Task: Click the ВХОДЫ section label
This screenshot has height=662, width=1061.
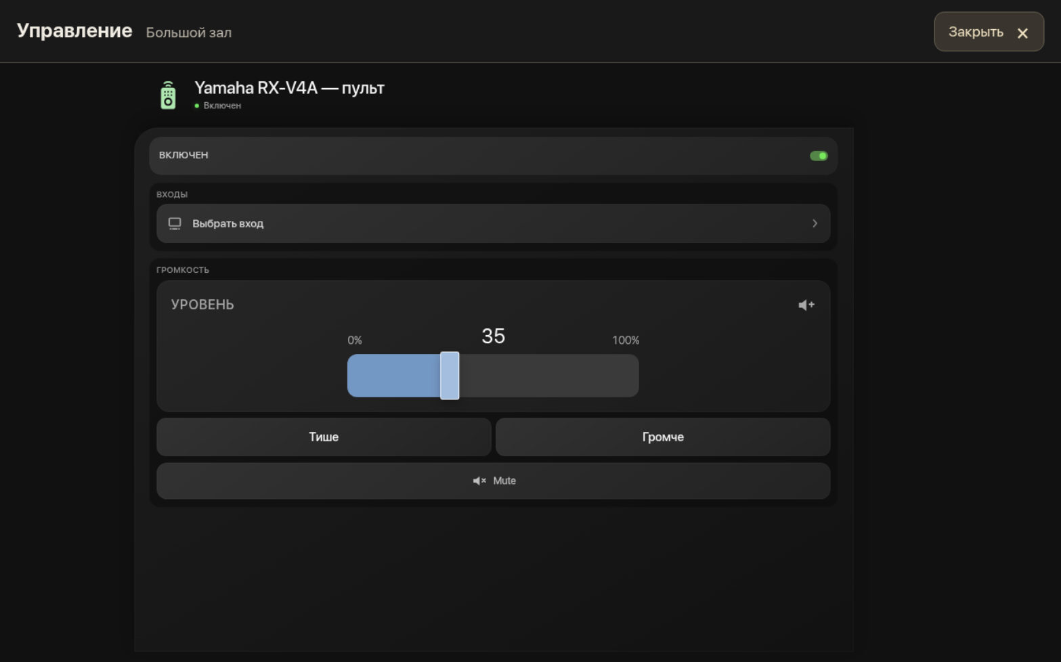Action: pyautogui.click(x=172, y=194)
